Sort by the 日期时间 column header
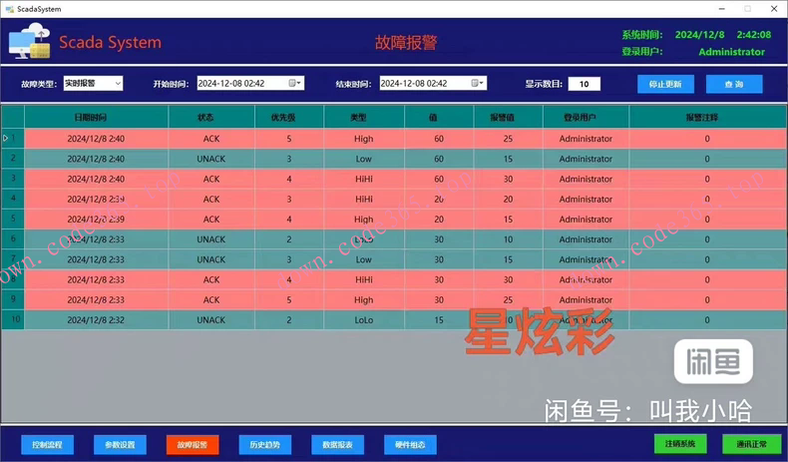 [x=96, y=117]
